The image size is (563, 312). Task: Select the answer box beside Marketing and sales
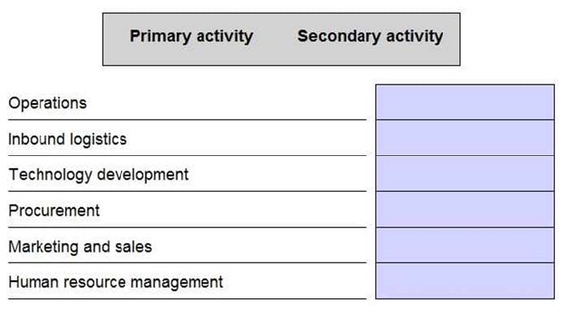click(465, 245)
